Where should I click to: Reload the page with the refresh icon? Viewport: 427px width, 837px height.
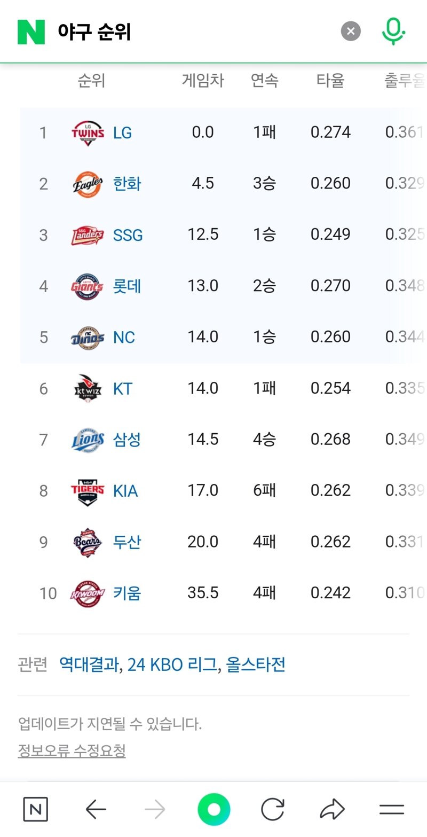pos(272,810)
